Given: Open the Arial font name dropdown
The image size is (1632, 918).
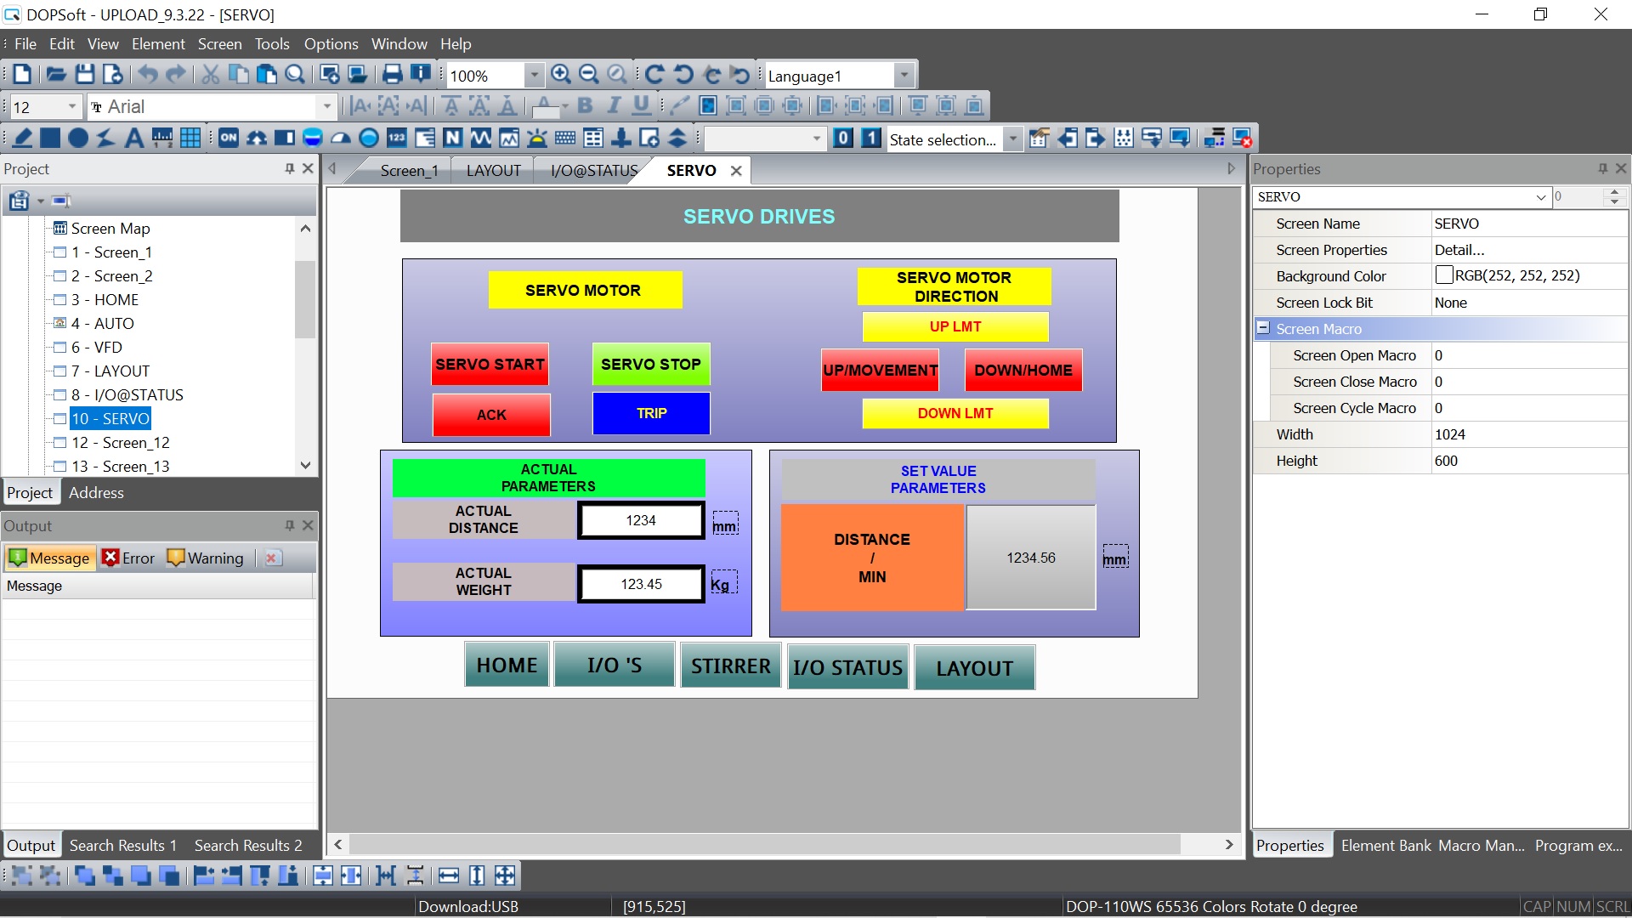Looking at the screenshot, I should 326,106.
